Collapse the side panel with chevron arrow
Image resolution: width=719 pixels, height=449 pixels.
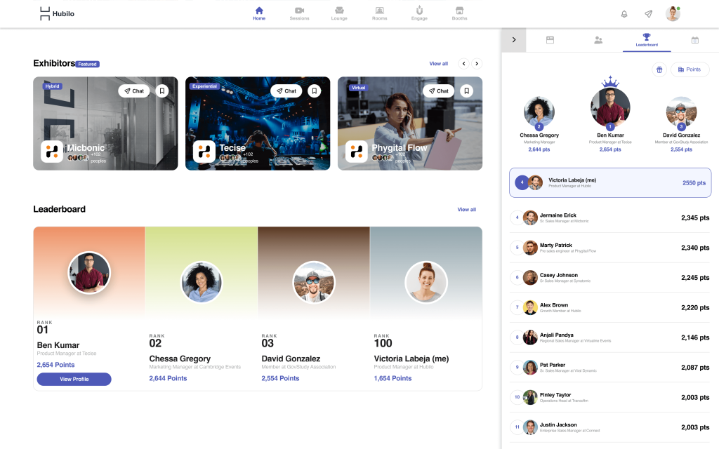[x=513, y=40]
